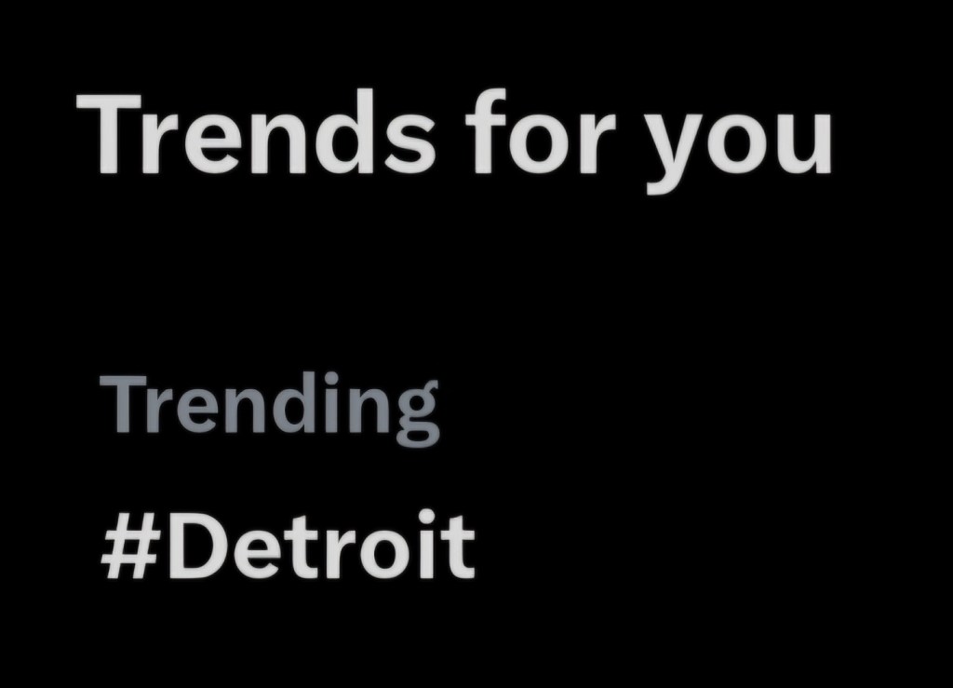
Task: Tap the "Trends for you" section title
Action: click(x=454, y=137)
